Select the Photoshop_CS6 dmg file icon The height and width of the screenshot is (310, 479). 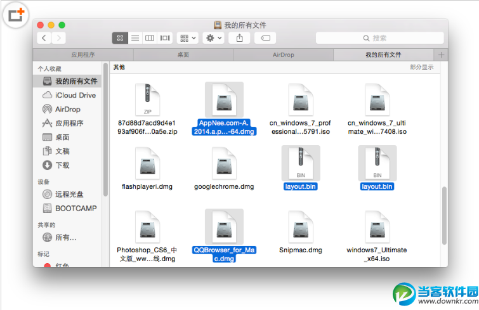coord(148,227)
